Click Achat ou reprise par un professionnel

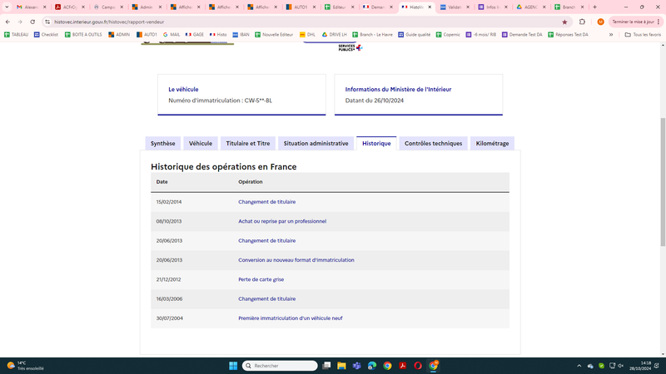[282, 221]
